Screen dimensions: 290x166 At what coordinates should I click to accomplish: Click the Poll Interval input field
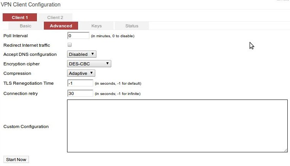pyautogui.click(x=79, y=36)
